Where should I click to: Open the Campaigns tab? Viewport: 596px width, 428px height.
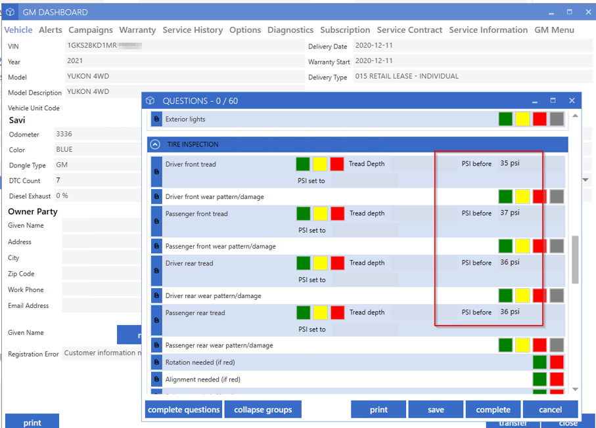91,30
